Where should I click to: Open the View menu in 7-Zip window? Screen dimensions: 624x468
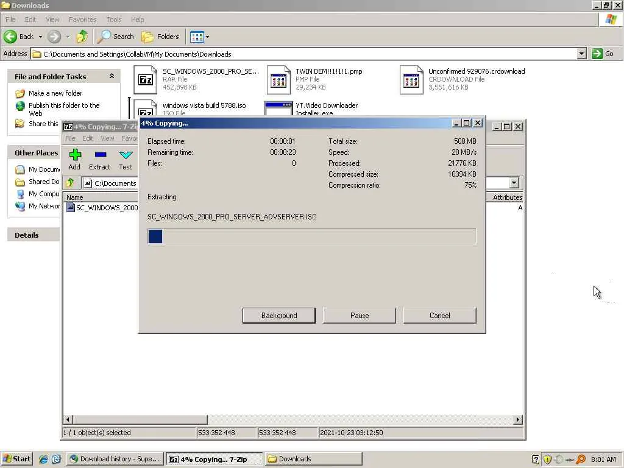click(107, 138)
